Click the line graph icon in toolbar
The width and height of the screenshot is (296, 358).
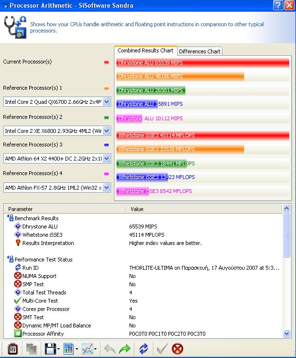pyautogui.click(x=87, y=349)
